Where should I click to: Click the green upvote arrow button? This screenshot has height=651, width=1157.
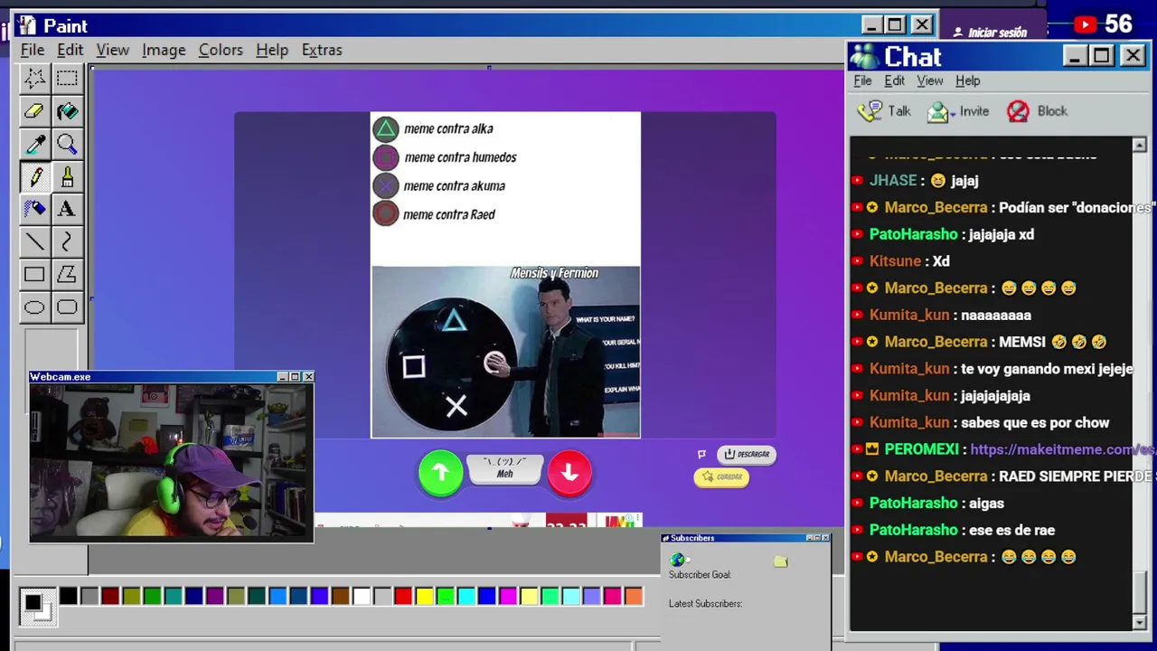point(440,473)
